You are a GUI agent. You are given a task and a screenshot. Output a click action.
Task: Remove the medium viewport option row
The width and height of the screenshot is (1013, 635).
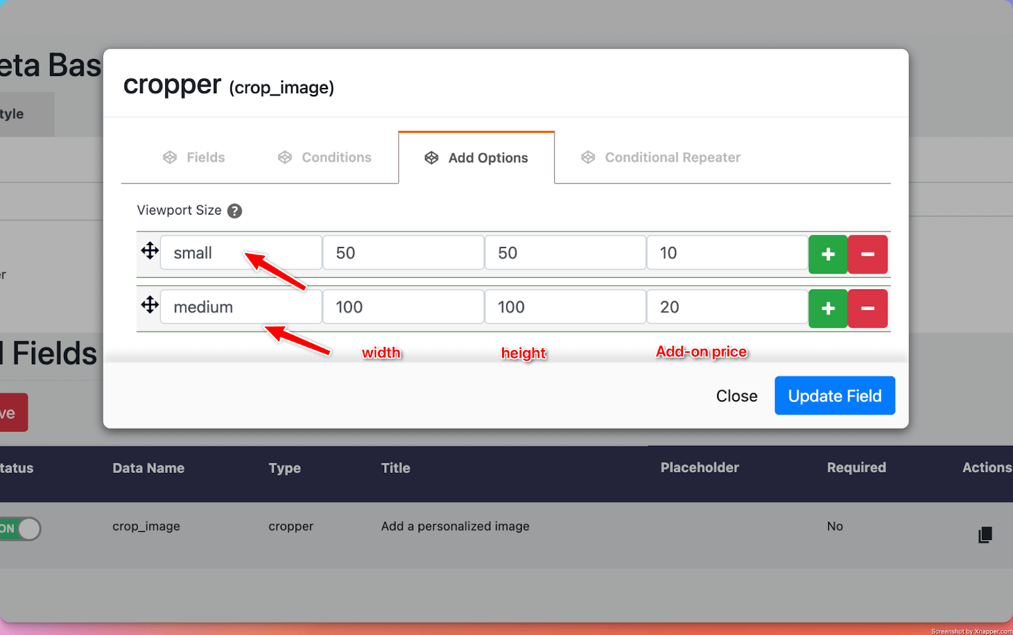click(867, 309)
